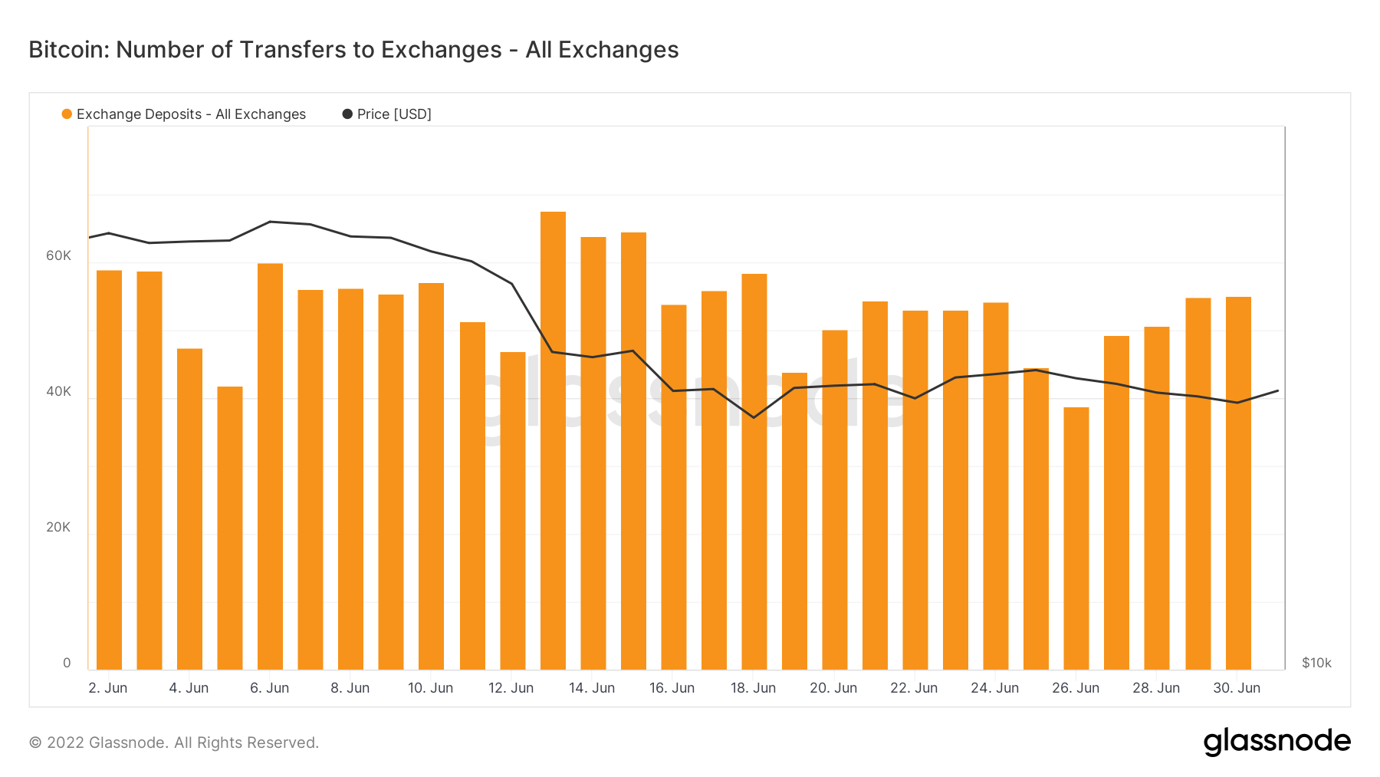Click the 60K y-axis label
The image size is (1380, 777).
(x=58, y=255)
